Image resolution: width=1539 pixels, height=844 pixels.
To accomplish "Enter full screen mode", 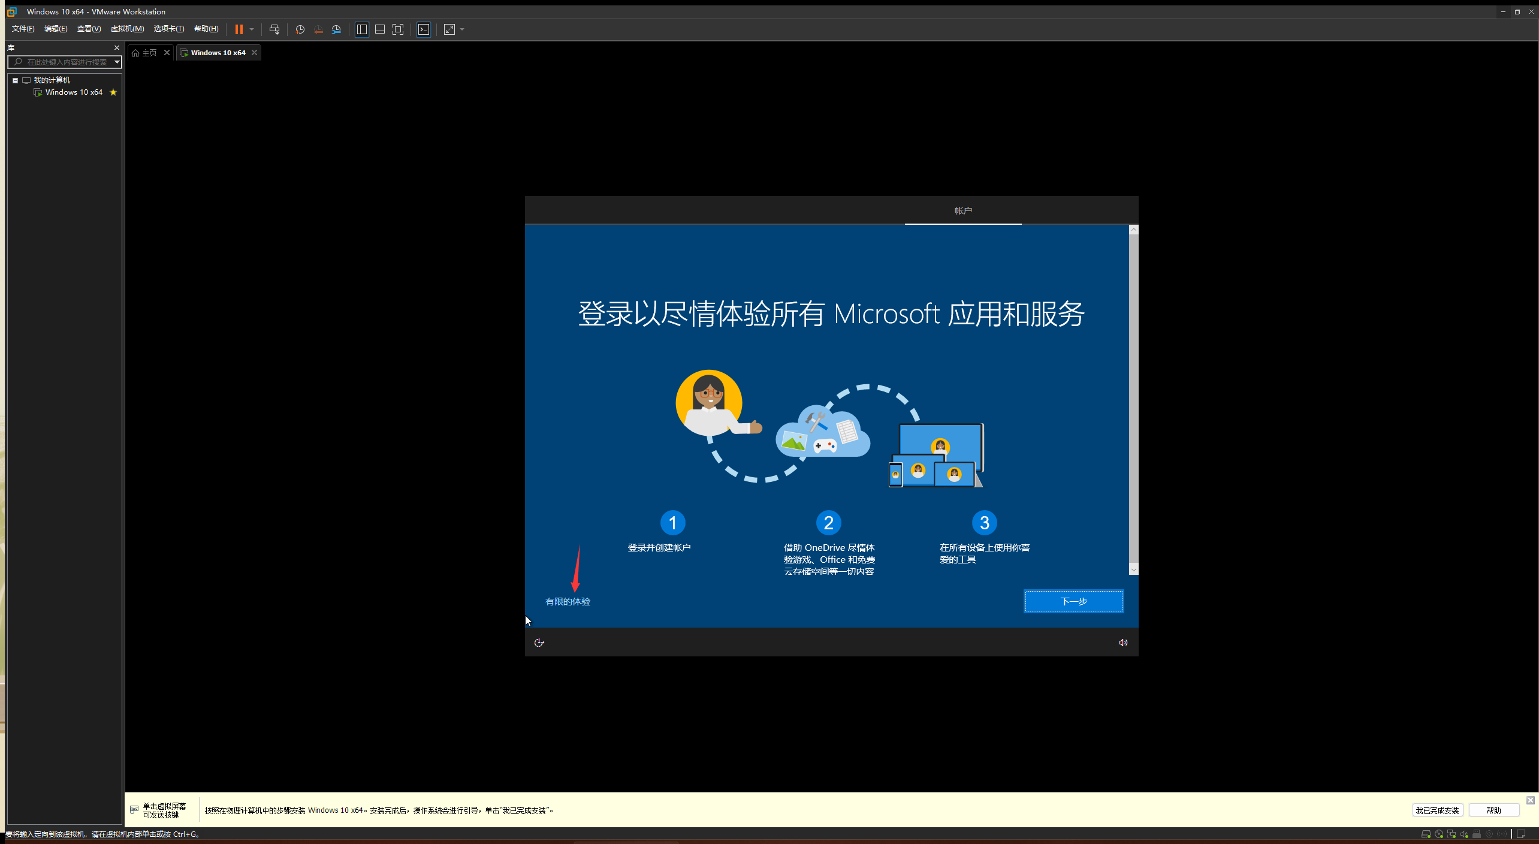I will coord(398,29).
